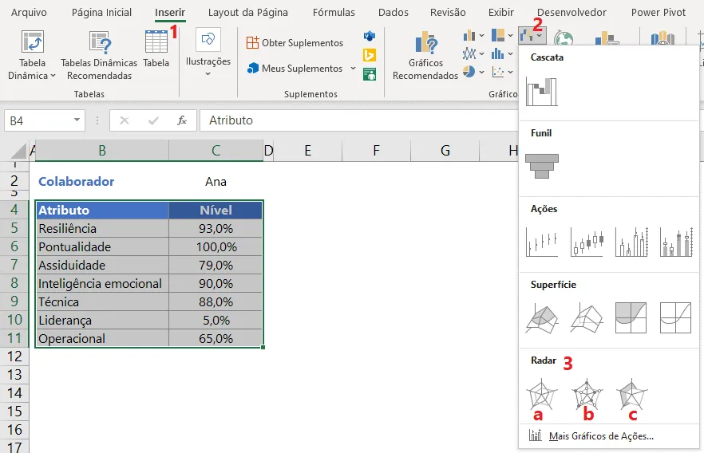
Task: Click the cell with value 100,0%
Action: [216, 246]
